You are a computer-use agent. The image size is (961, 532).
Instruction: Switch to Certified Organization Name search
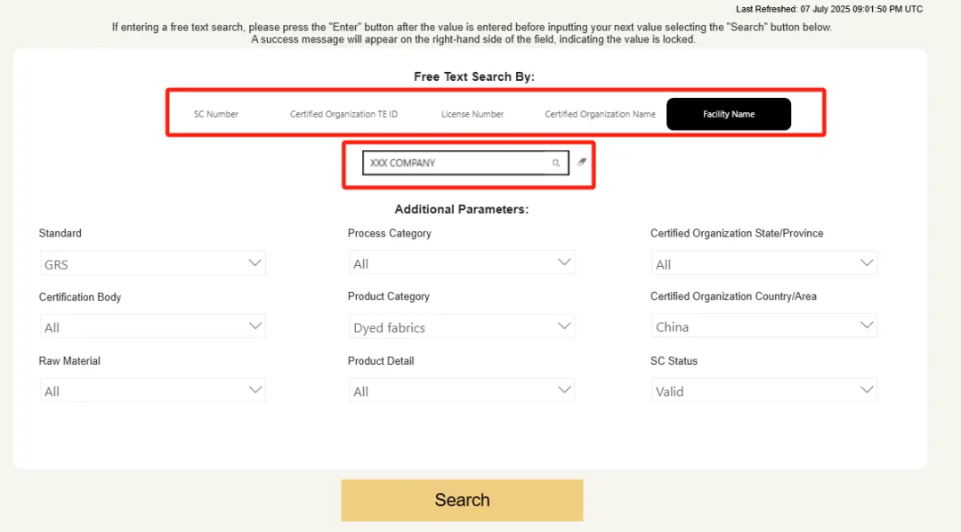[600, 114]
